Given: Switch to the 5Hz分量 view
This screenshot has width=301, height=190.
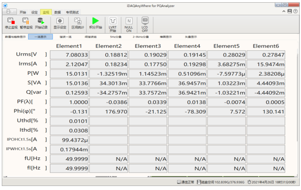Looking at the screenshot, I should pyautogui.click(x=116, y=37).
